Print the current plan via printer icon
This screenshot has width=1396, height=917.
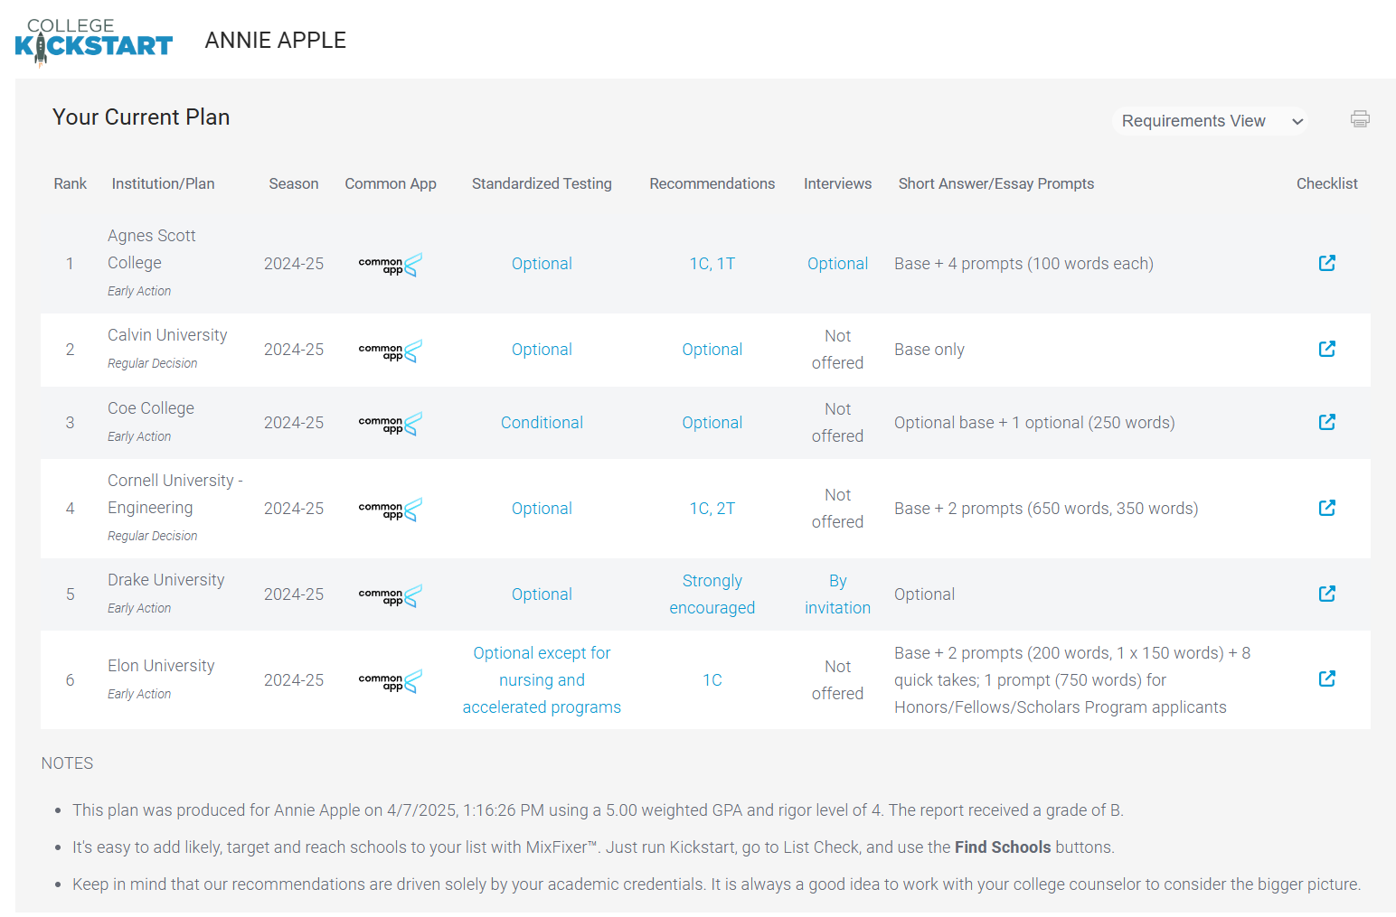tap(1360, 119)
